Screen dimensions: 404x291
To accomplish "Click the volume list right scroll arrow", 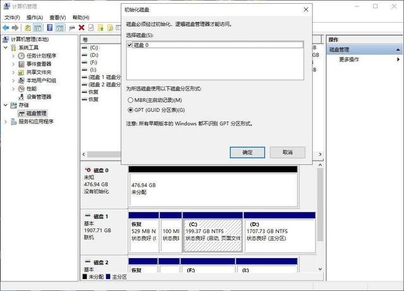I will tap(320, 154).
